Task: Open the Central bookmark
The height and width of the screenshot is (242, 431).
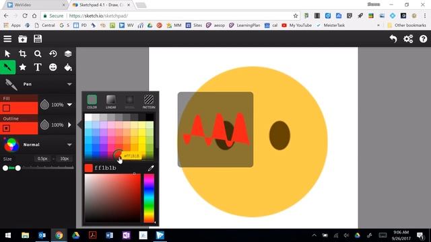Action: tap(45, 26)
